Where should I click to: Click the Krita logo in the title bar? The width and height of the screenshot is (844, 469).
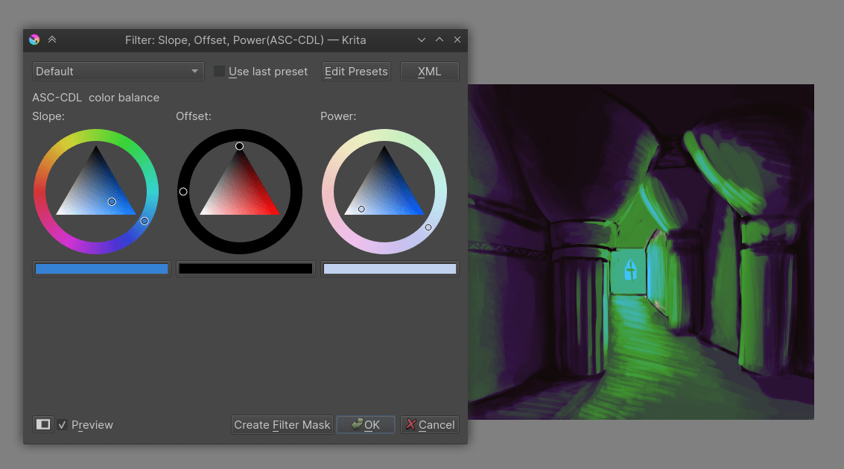(34, 40)
